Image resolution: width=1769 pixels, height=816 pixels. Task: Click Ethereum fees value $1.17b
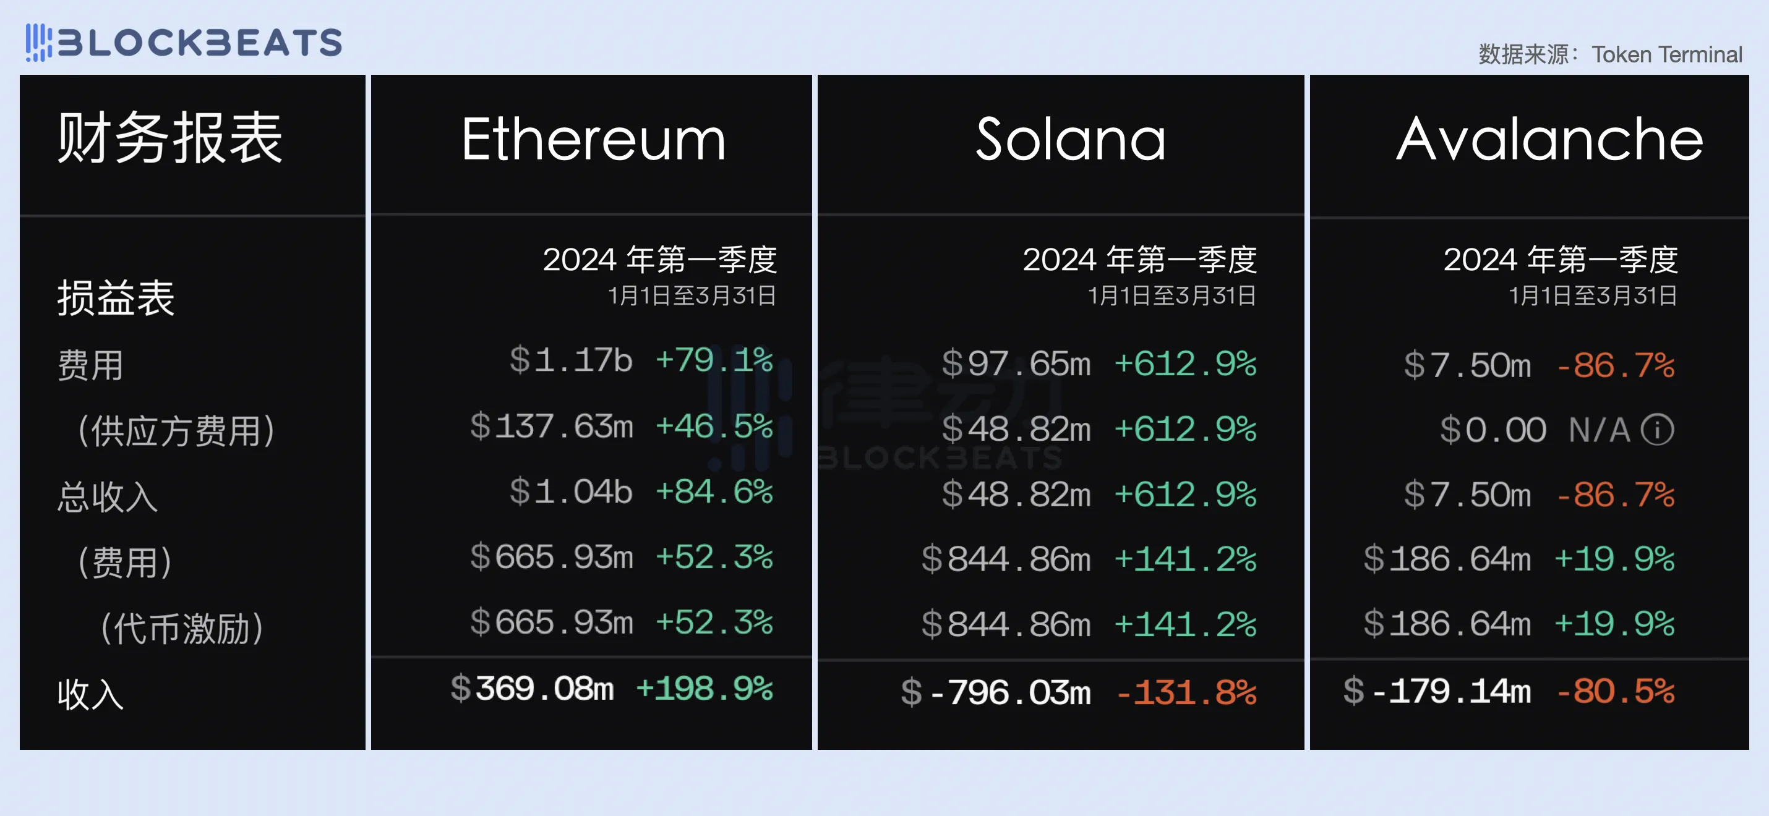tap(571, 360)
